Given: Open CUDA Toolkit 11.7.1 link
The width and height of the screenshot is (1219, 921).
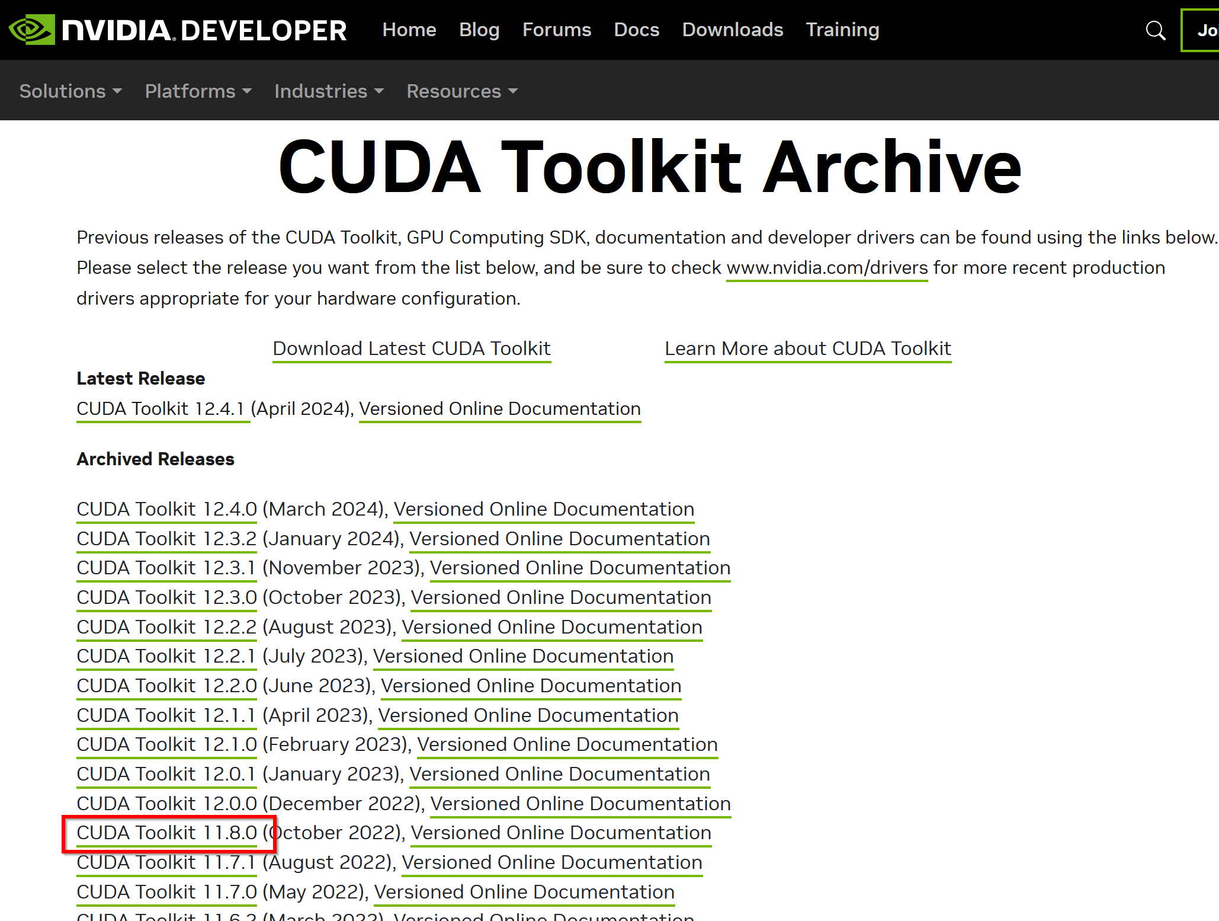Looking at the screenshot, I should click(166, 862).
